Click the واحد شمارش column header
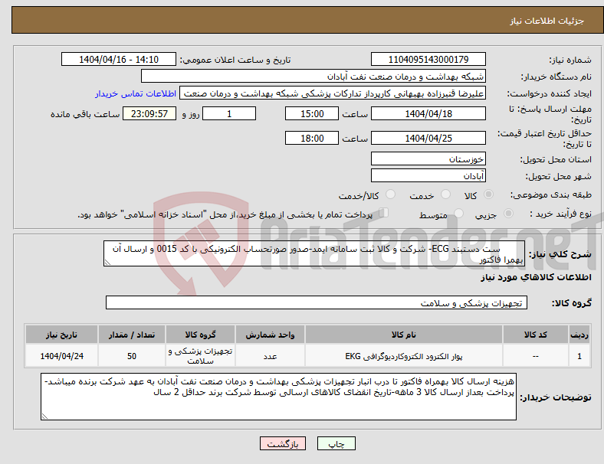 [x=270, y=335]
